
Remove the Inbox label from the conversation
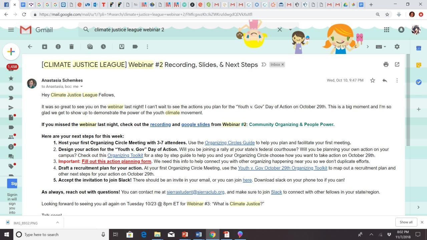(283, 65)
